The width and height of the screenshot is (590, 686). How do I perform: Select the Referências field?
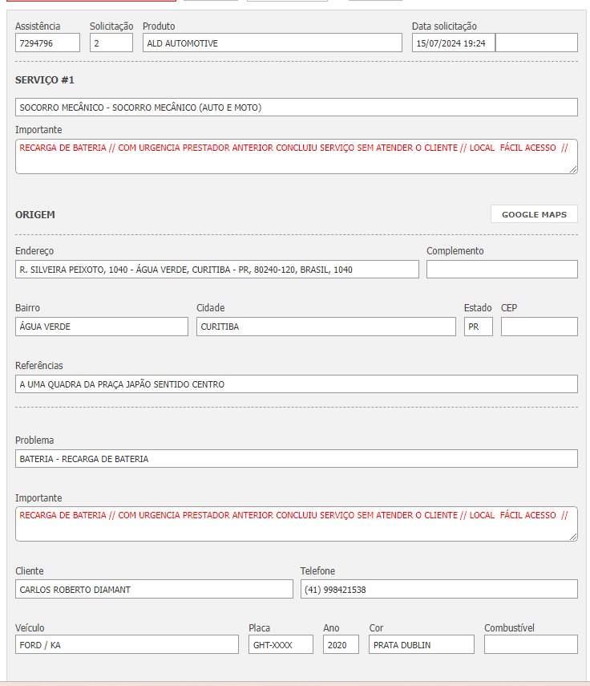point(296,384)
